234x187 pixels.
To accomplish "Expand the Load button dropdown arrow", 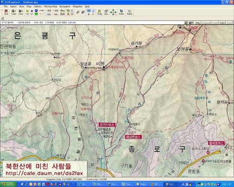I will [x=16, y=11].
